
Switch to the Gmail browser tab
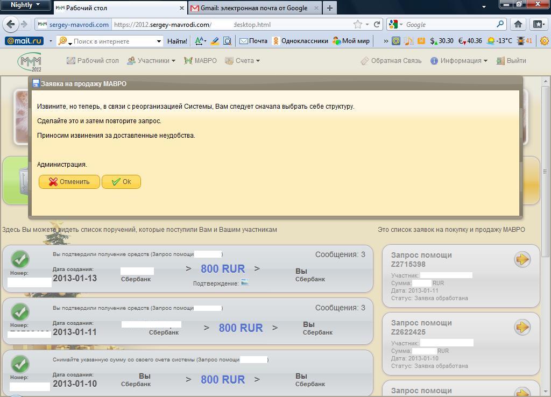point(255,8)
